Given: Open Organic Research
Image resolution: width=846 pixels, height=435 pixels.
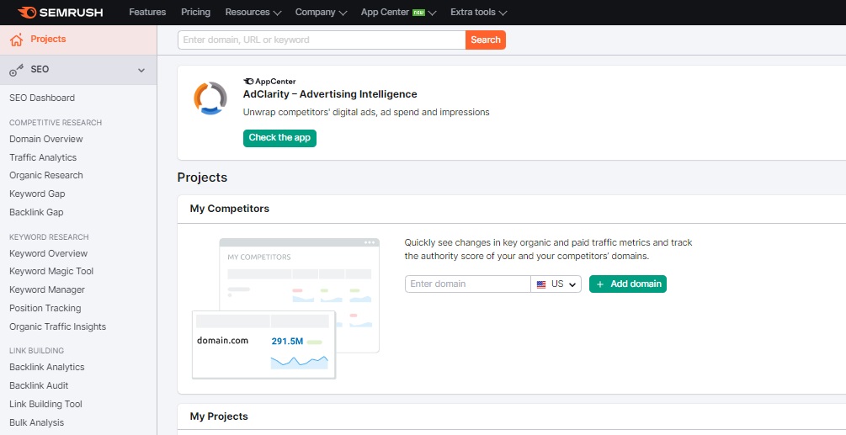Looking at the screenshot, I should pyautogui.click(x=45, y=175).
